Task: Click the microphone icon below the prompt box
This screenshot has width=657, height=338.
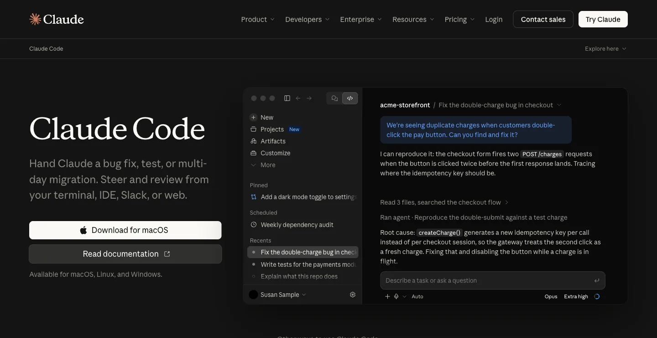Action: pos(396,296)
